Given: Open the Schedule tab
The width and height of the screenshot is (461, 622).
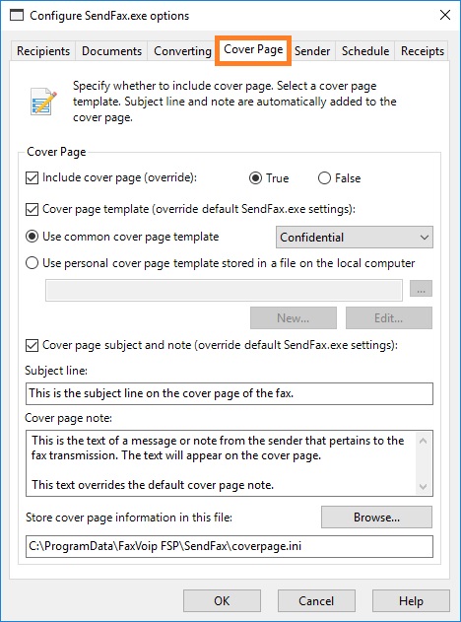Looking at the screenshot, I should click(x=365, y=51).
